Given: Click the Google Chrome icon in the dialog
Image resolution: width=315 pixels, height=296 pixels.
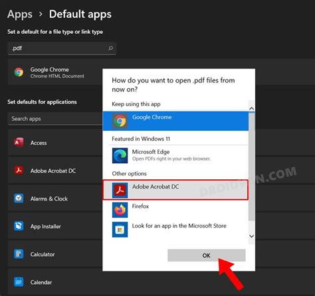Looking at the screenshot, I should pos(120,121).
